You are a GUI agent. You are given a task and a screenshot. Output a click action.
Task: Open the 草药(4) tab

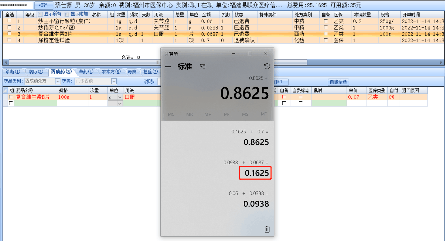(86, 72)
